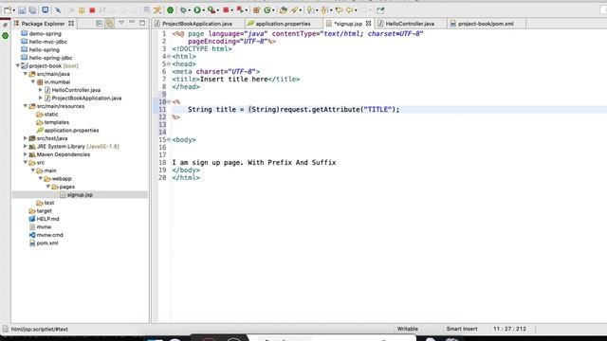Click the Debug bug toolbar icon
607x341 pixels.
(x=183, y=10)
